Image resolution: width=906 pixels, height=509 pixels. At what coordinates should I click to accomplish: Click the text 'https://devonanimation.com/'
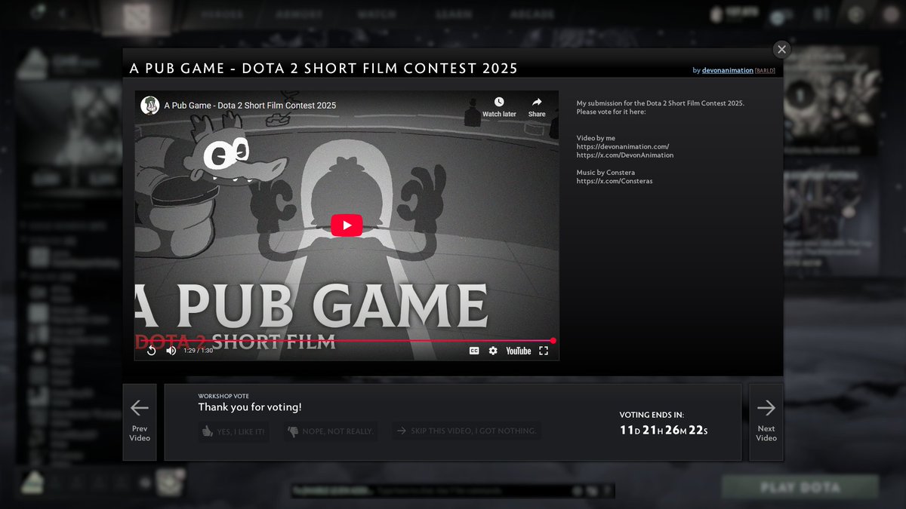[623, 147]
